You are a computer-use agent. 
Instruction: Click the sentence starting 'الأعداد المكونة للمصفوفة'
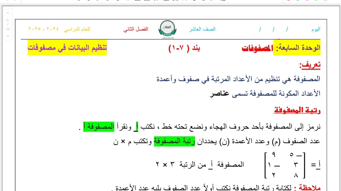pyautogui.click(x=265, y=94)
